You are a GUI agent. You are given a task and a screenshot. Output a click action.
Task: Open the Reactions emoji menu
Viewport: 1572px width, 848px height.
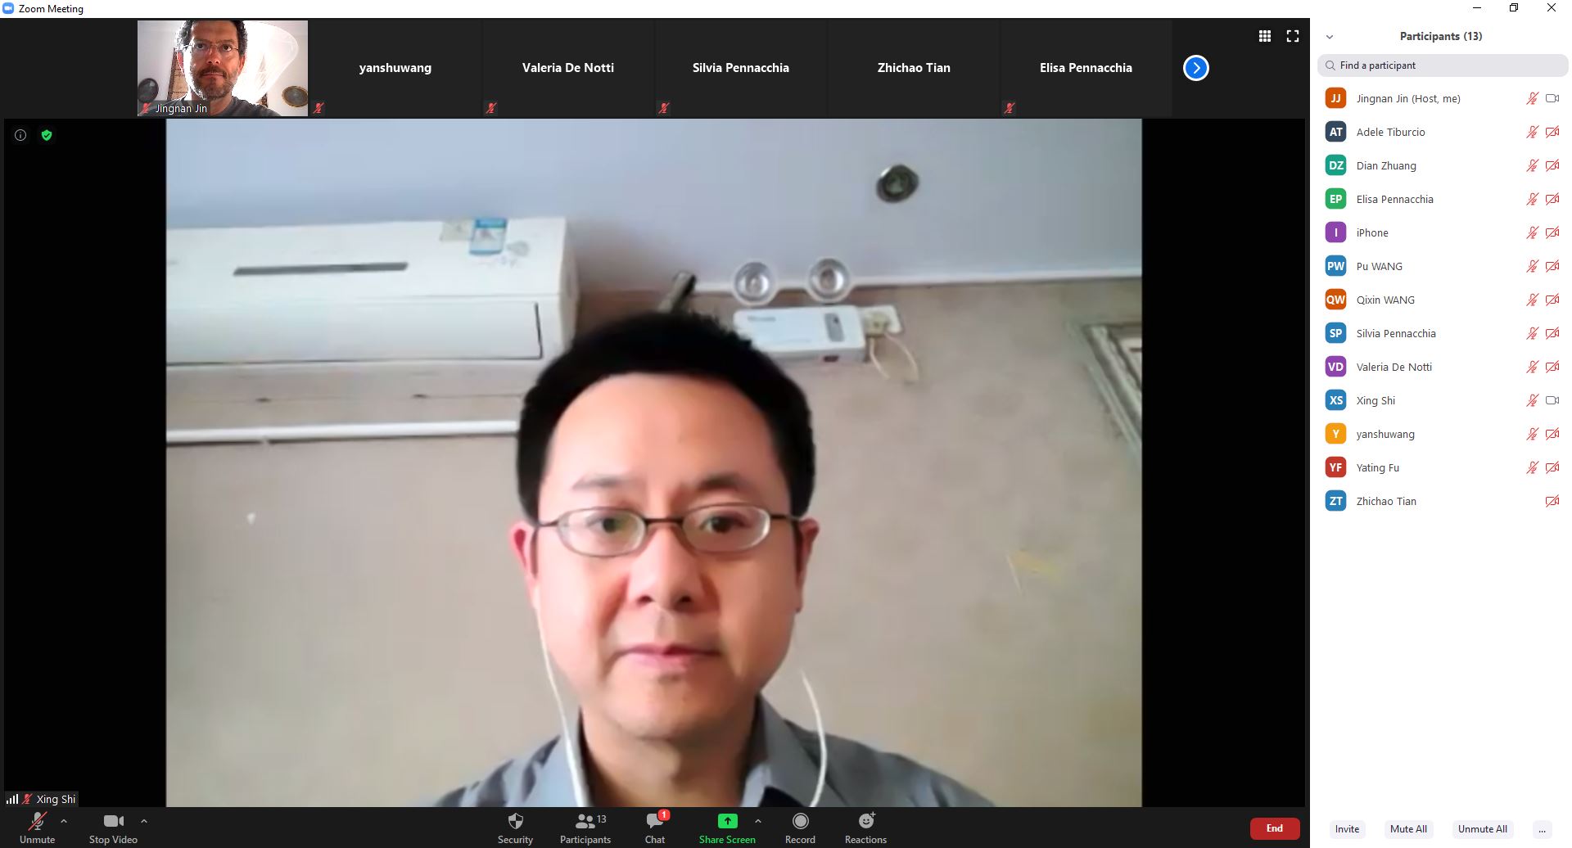pyautogui.click(x=865, y=821)
